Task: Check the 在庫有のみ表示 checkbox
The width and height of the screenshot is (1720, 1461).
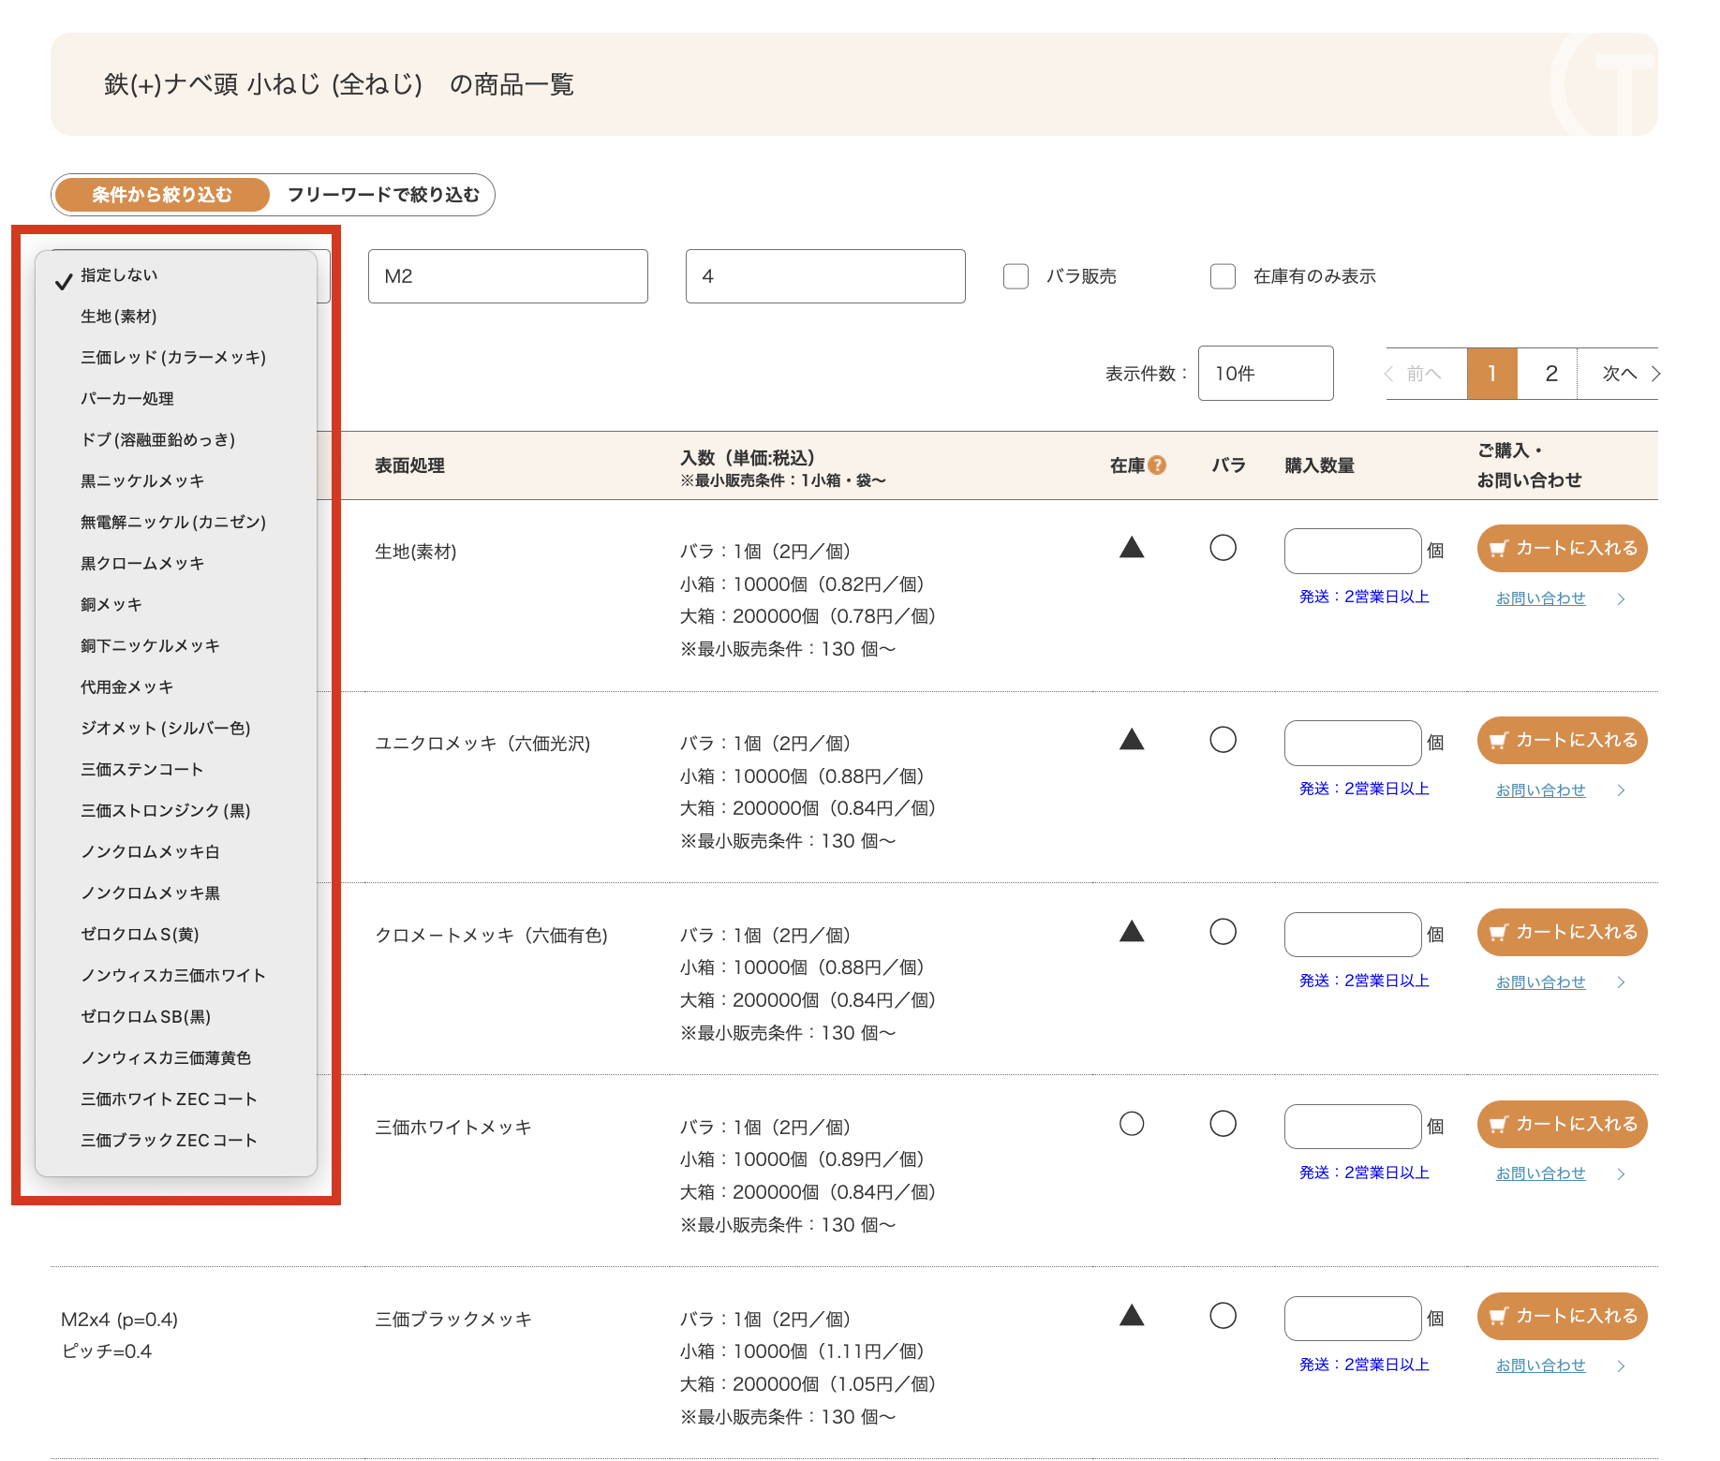Action: pyautogui.click(x=1223, y=276)
